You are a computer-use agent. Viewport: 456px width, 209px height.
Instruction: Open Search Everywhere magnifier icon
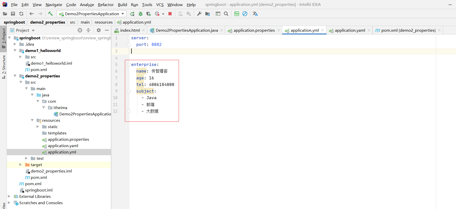tap(226, 14)
